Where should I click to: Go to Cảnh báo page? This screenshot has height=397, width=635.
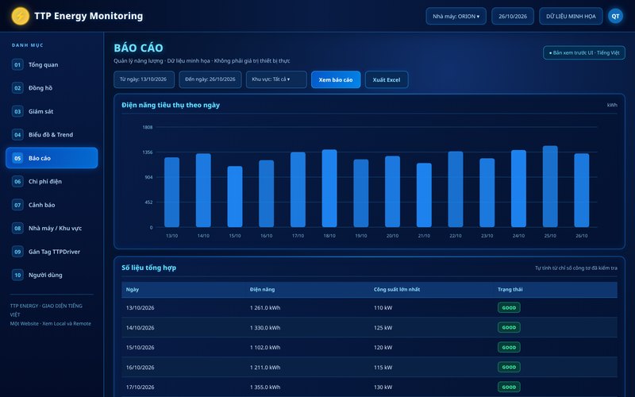point(52,205)
